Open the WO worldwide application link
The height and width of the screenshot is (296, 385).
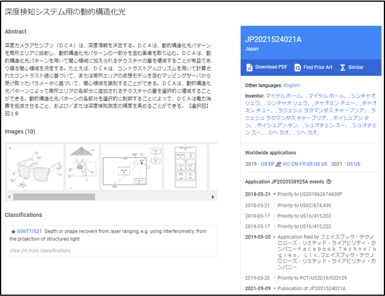(x=286, y=164)
